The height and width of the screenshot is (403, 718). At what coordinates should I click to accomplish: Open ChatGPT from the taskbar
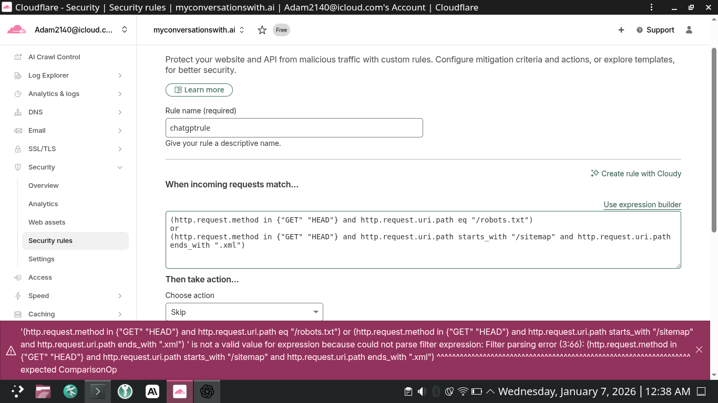click(x=207, y=391)
